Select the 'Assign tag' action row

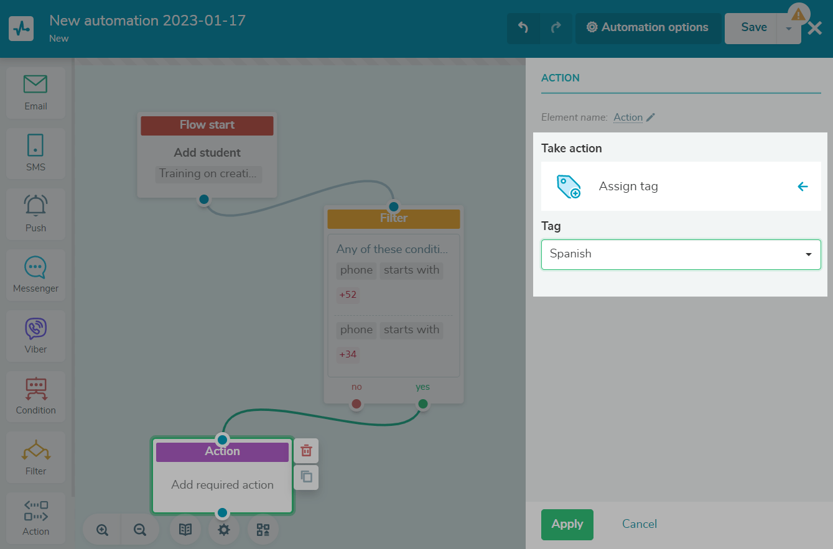(x=681, y=187)
